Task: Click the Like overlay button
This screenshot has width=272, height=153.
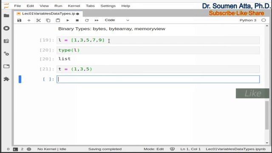Action: (252, 93)
